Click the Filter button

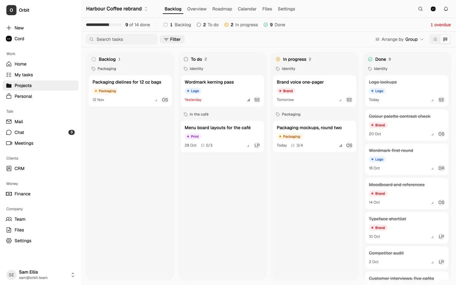tap(172, 39)
